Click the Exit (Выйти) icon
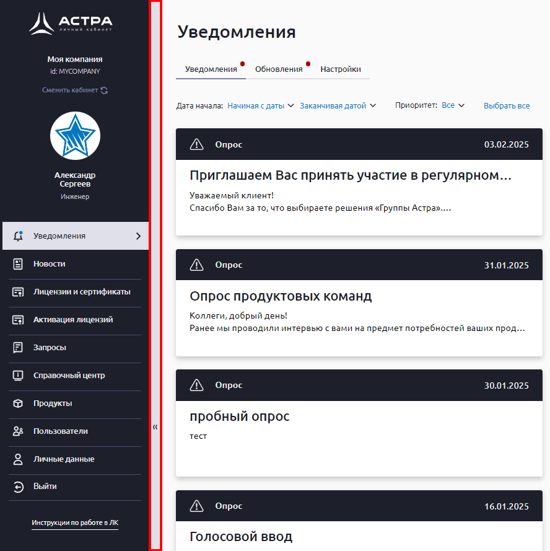 tap(18, 487)
